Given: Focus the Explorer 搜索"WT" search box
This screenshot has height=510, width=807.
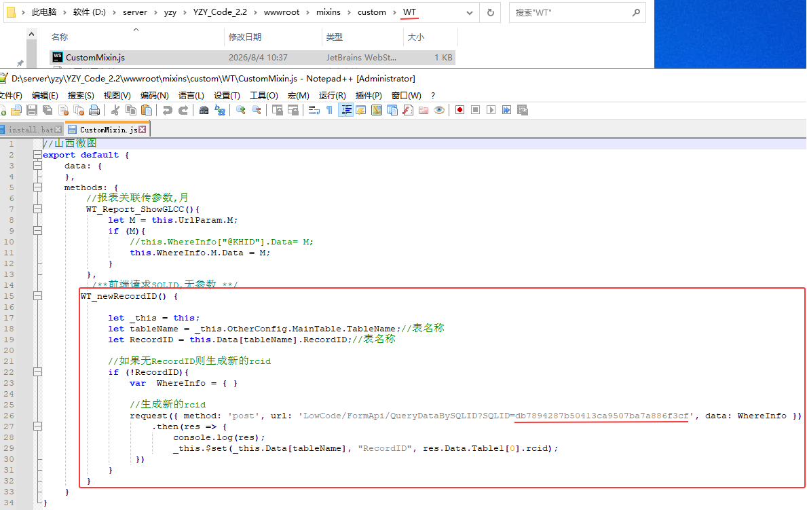Looking at the screenshot, I should point(576,13).
